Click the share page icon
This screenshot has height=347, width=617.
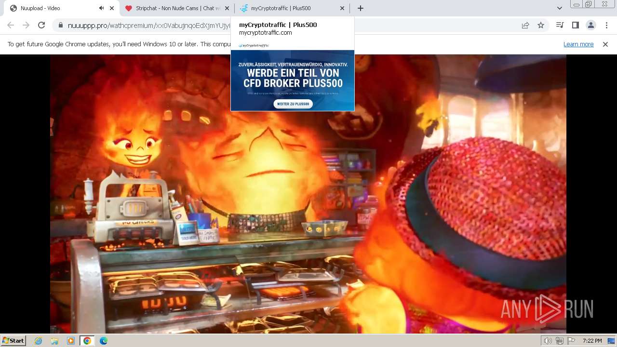tap(525, 25)
